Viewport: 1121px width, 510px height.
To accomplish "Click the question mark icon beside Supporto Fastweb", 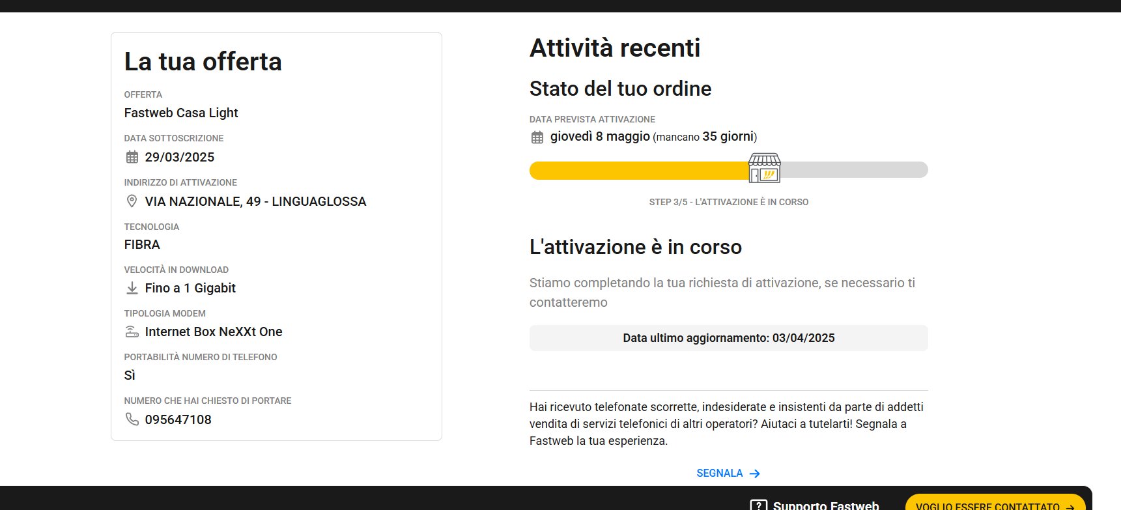I will coord(758,505).
